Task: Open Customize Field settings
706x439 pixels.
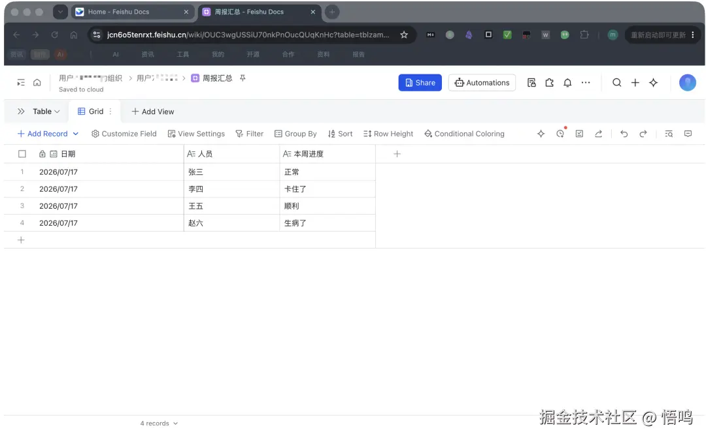Action: coord(124,134)
